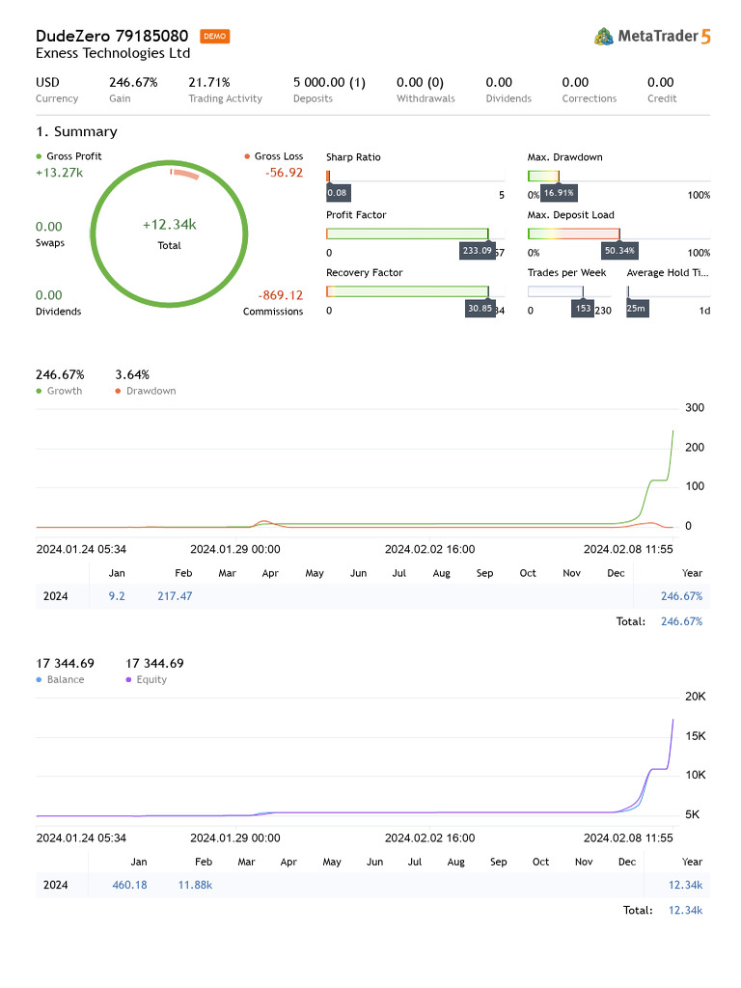Select the January balance value 460.18
Image resolution: width=741 pixels, height=988 pixels.
pyautogui.click(x=129, y=885)
